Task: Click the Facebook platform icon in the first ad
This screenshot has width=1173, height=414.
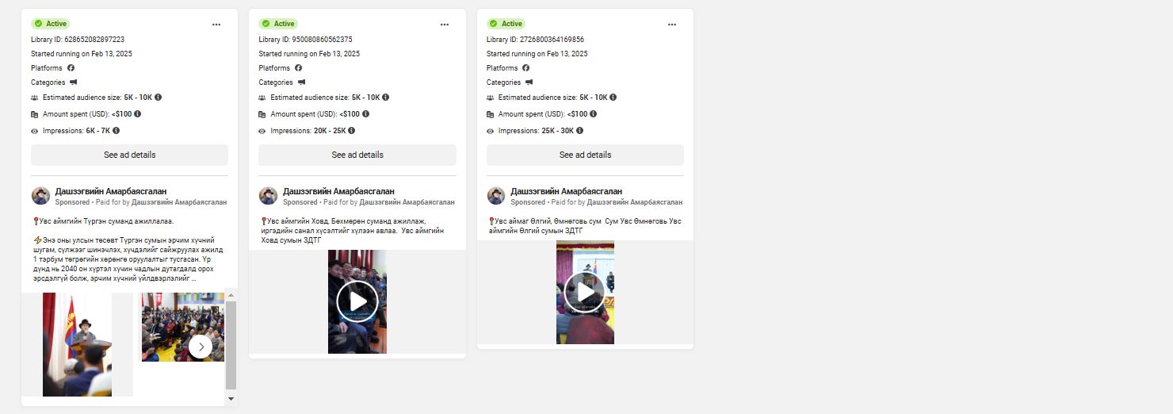Action: click(x=71, y=68)
